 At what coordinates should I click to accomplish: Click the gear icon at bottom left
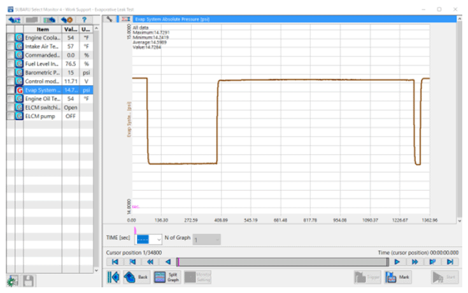(11, 280)
